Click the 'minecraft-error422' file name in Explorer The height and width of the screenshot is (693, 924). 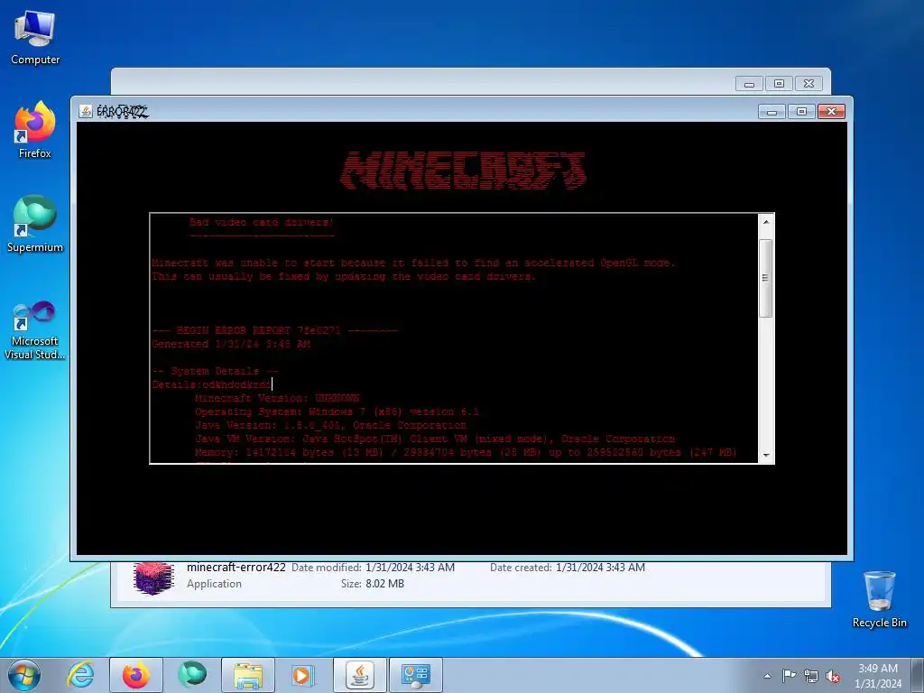[236, 568]
